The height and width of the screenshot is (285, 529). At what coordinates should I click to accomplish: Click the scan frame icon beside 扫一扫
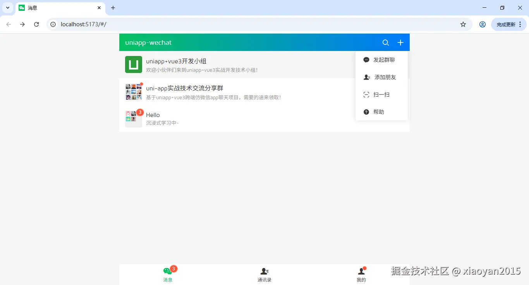[x=366, y=95]
